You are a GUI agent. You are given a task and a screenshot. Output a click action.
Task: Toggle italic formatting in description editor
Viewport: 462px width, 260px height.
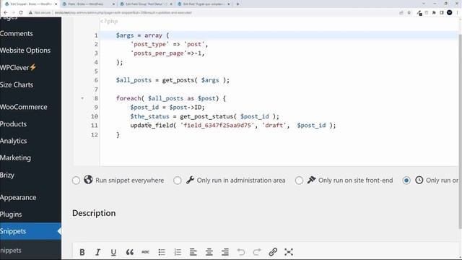point(97,252)
